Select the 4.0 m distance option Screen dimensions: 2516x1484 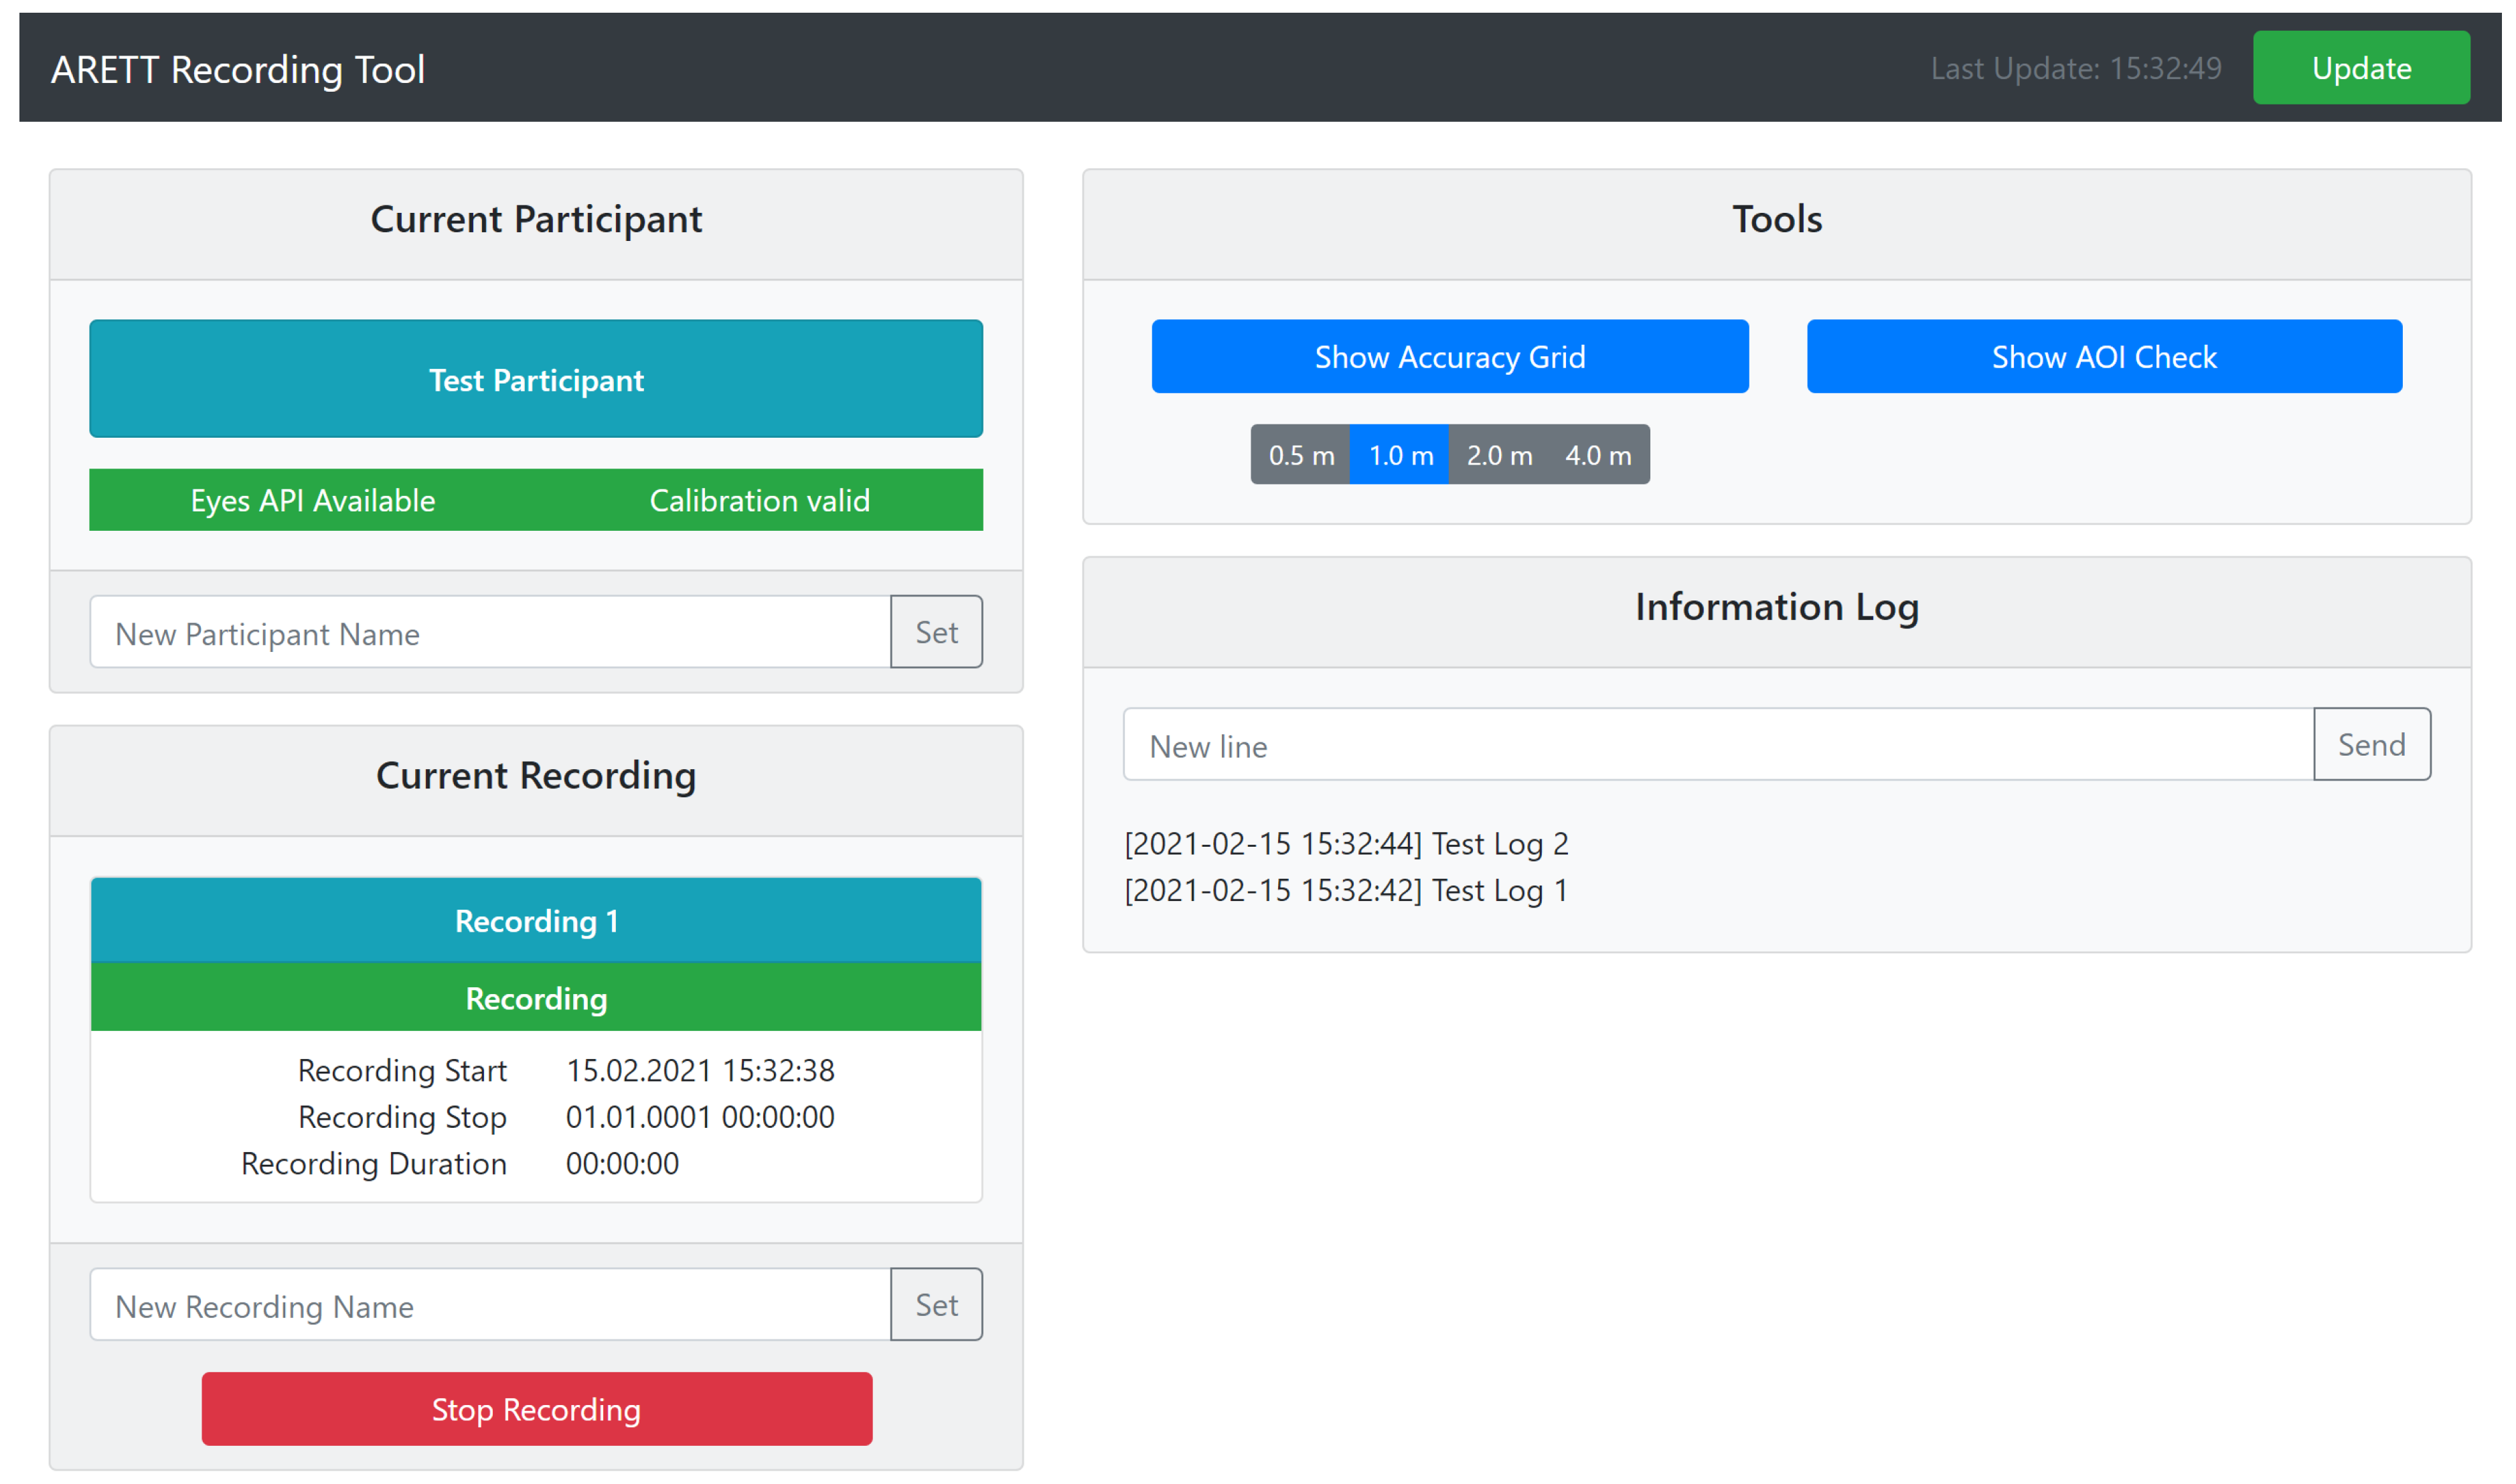pyautogui.click(x=1597, y=455)
